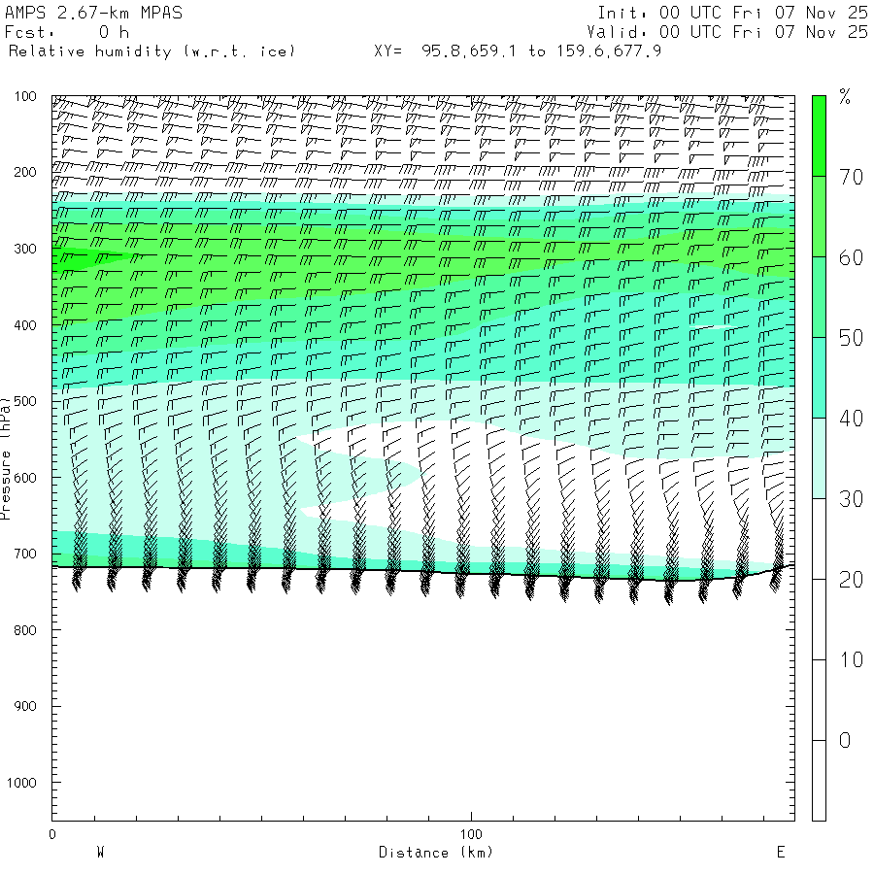Click the 0 label beside the colorbar
The height and width of the screenshot is (874, 874).
tap(844, 740)
